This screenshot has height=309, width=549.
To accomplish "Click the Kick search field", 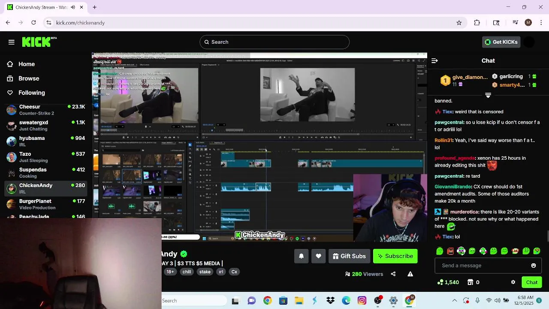I will click(274, 42).
